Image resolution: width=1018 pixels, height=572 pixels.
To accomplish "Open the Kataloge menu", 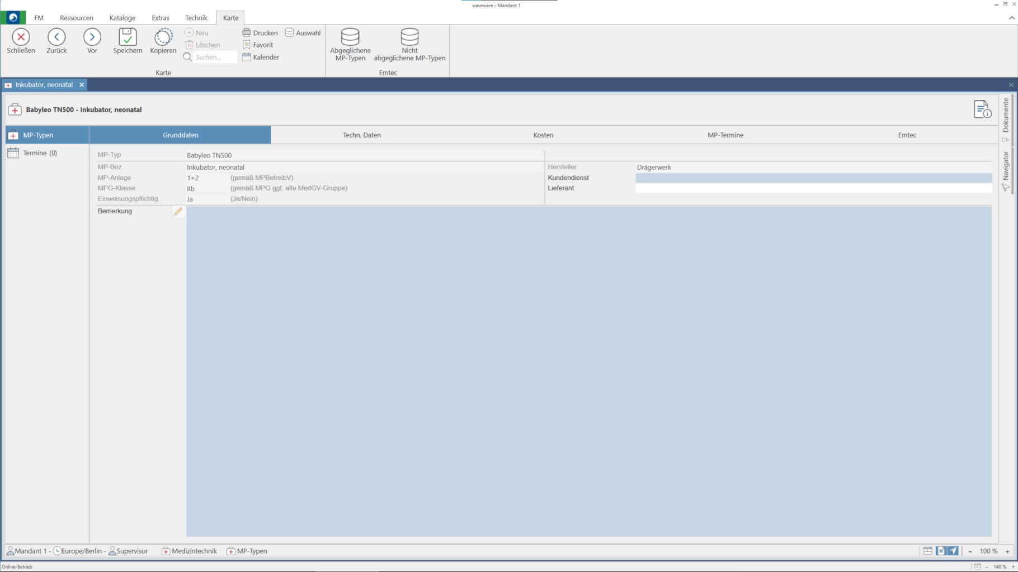I will point(122,18).
